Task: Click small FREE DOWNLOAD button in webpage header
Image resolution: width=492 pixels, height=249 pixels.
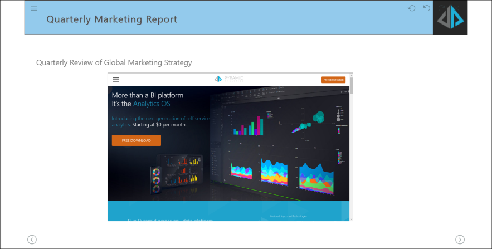Action: point(333,80)
